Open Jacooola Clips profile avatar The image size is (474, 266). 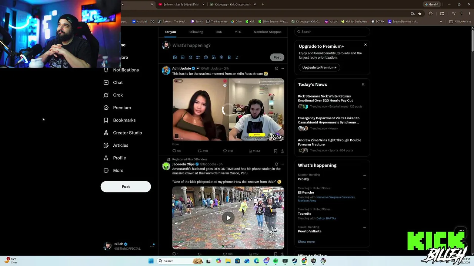[x=166, y=166]
